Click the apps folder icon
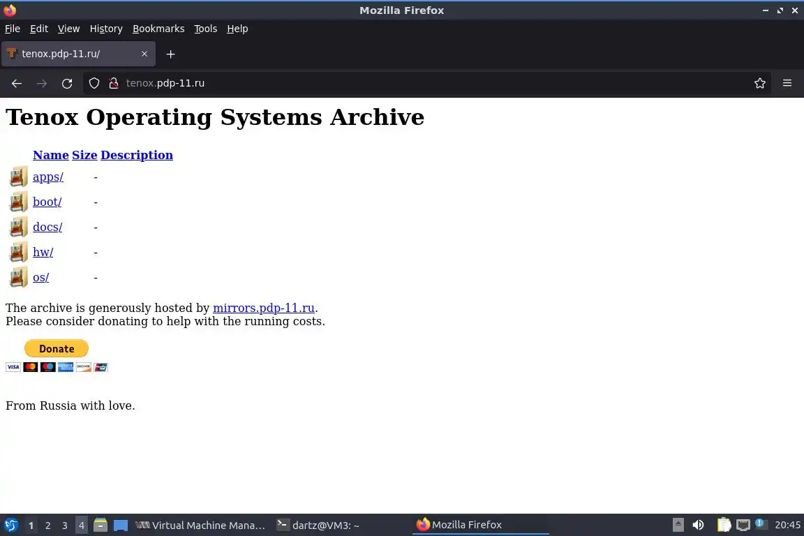 18,177
